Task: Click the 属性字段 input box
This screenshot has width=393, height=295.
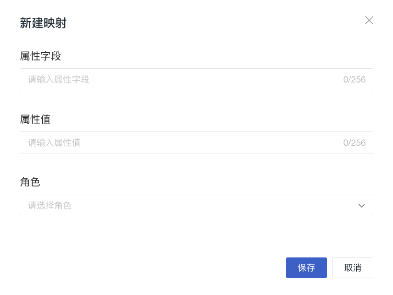Action: pyautogui.click(x=184, y=79)
